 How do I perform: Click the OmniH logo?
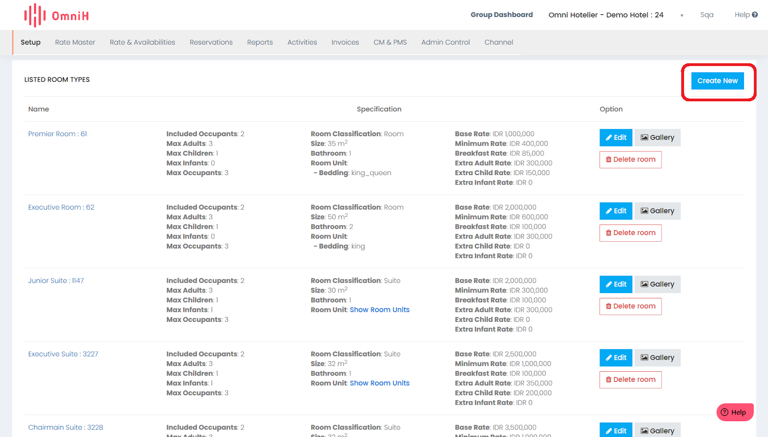(57, 15)
